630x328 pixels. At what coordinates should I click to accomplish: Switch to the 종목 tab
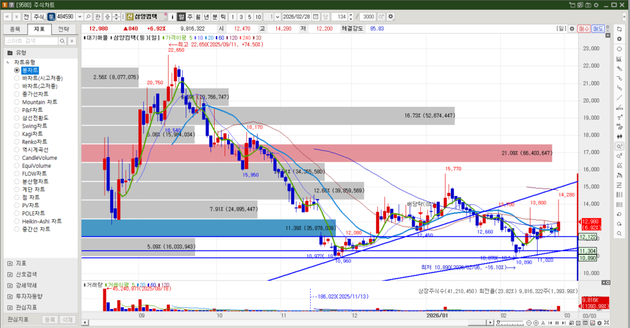tap(15, 28)
